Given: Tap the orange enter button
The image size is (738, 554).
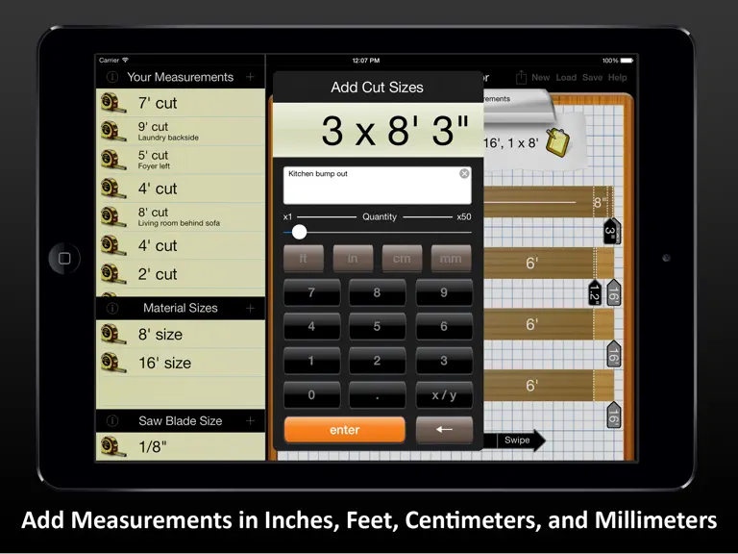Looking at the screenshot, I should tap(345, 430).
